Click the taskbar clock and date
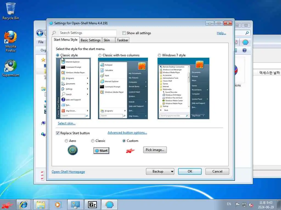Viewport: 281px width, 210px height. (266, 205)
